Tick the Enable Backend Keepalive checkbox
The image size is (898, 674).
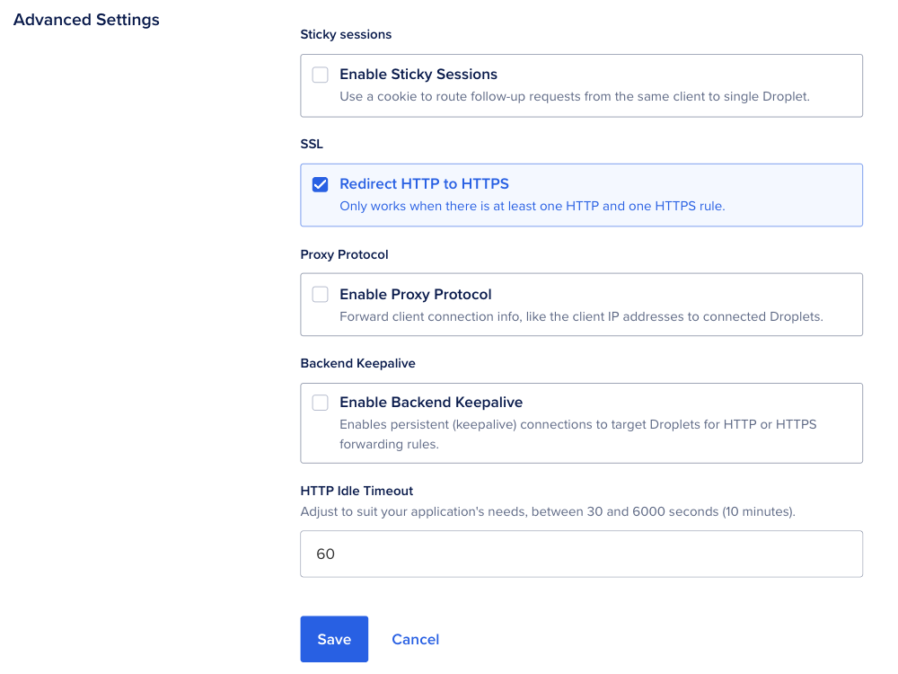[x=321, y=403]
